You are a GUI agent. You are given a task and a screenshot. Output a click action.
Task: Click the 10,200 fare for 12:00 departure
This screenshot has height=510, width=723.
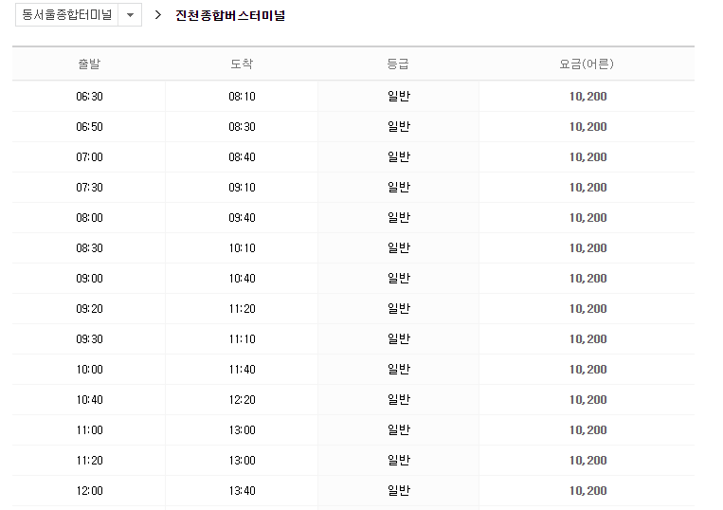[x=587, y=491]
